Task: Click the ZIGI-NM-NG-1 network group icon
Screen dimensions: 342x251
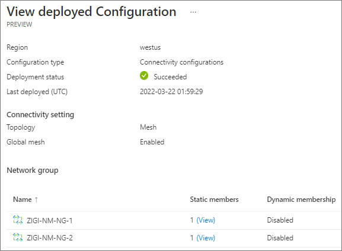Action: [18, 220]
